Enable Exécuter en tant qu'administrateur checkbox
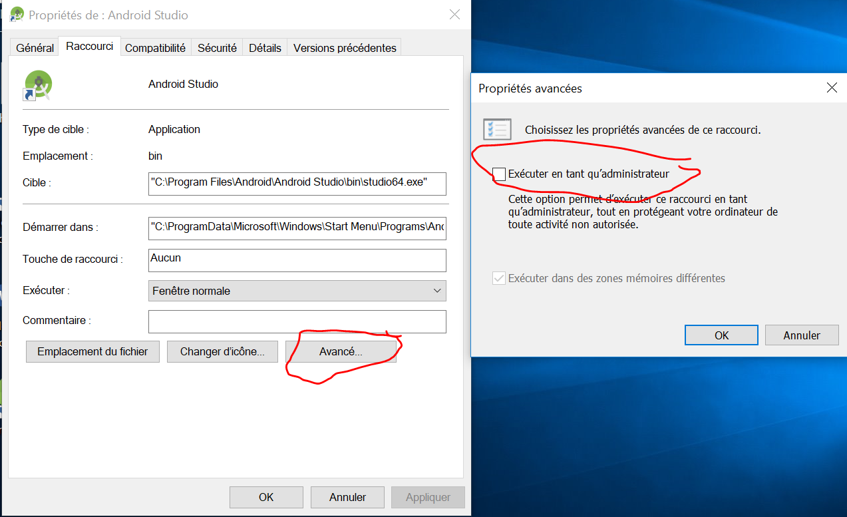847x517 pixels. point(499,174)
